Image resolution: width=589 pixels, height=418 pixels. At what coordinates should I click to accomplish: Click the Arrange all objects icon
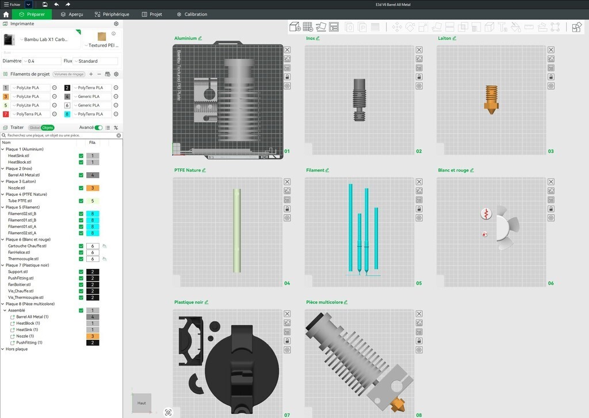coord(334,27)
